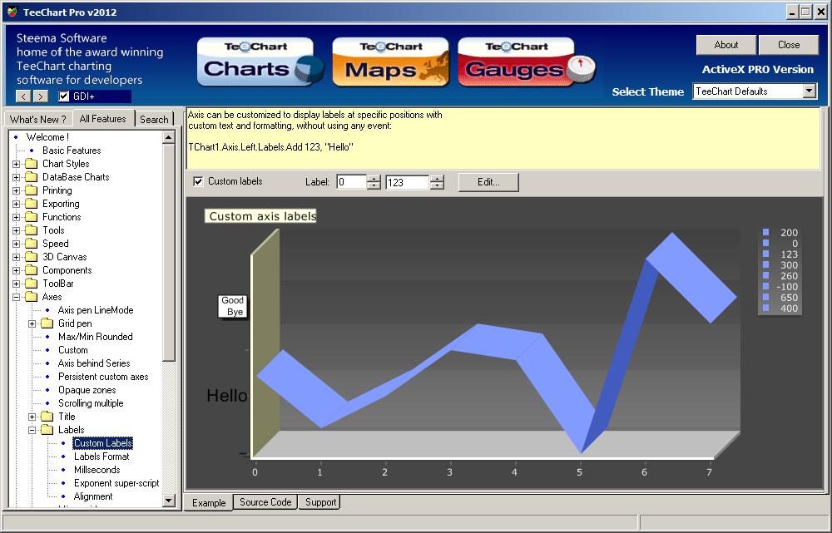Open the TeeChart Gauges banner
Image resolution: width=832 pixels, height=533 pixels.
pyautogui.click(x=527, y=62)
